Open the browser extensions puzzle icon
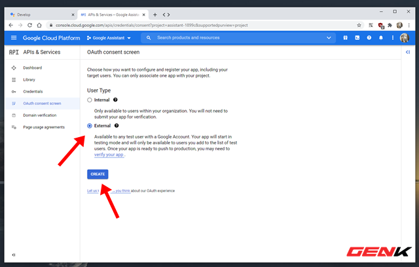Viewport: 419px width, 267px height. coord(390,25)
